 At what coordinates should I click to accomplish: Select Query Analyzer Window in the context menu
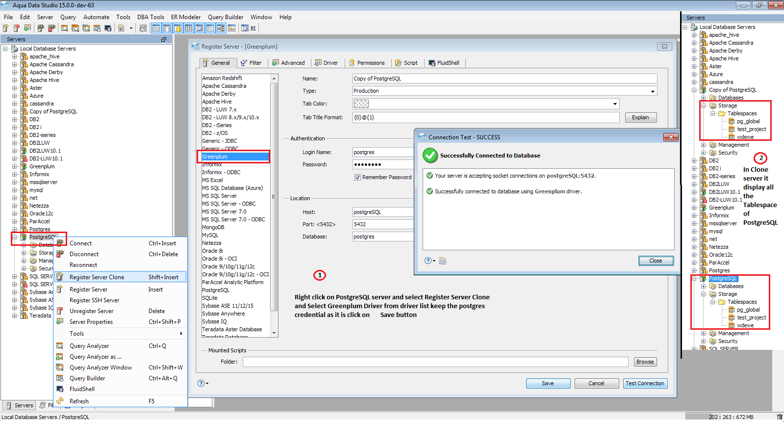coord(120,368)
